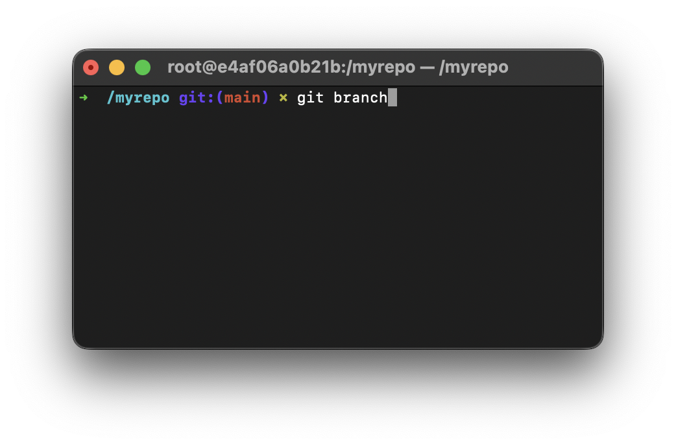
Task: Click the word branch in the typed command
Action: tap(361, 97)
